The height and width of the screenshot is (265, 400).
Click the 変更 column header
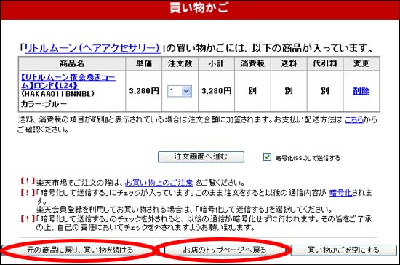coord(361,63)
